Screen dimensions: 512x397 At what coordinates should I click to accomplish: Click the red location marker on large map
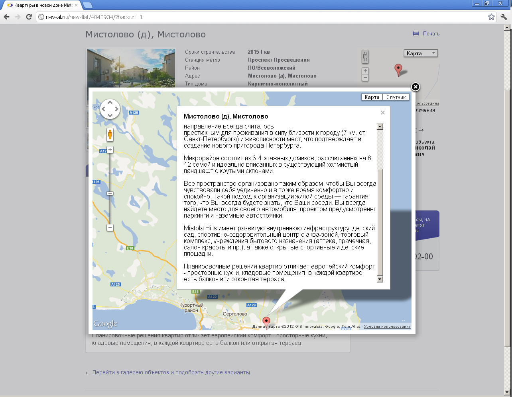pos(266,321)
